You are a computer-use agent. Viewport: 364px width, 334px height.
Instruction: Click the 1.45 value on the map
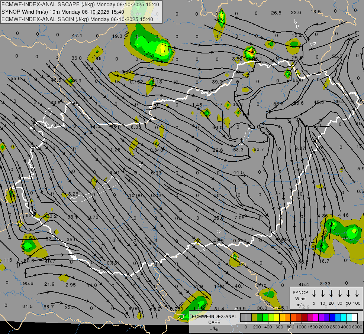(x=197, y=105)
